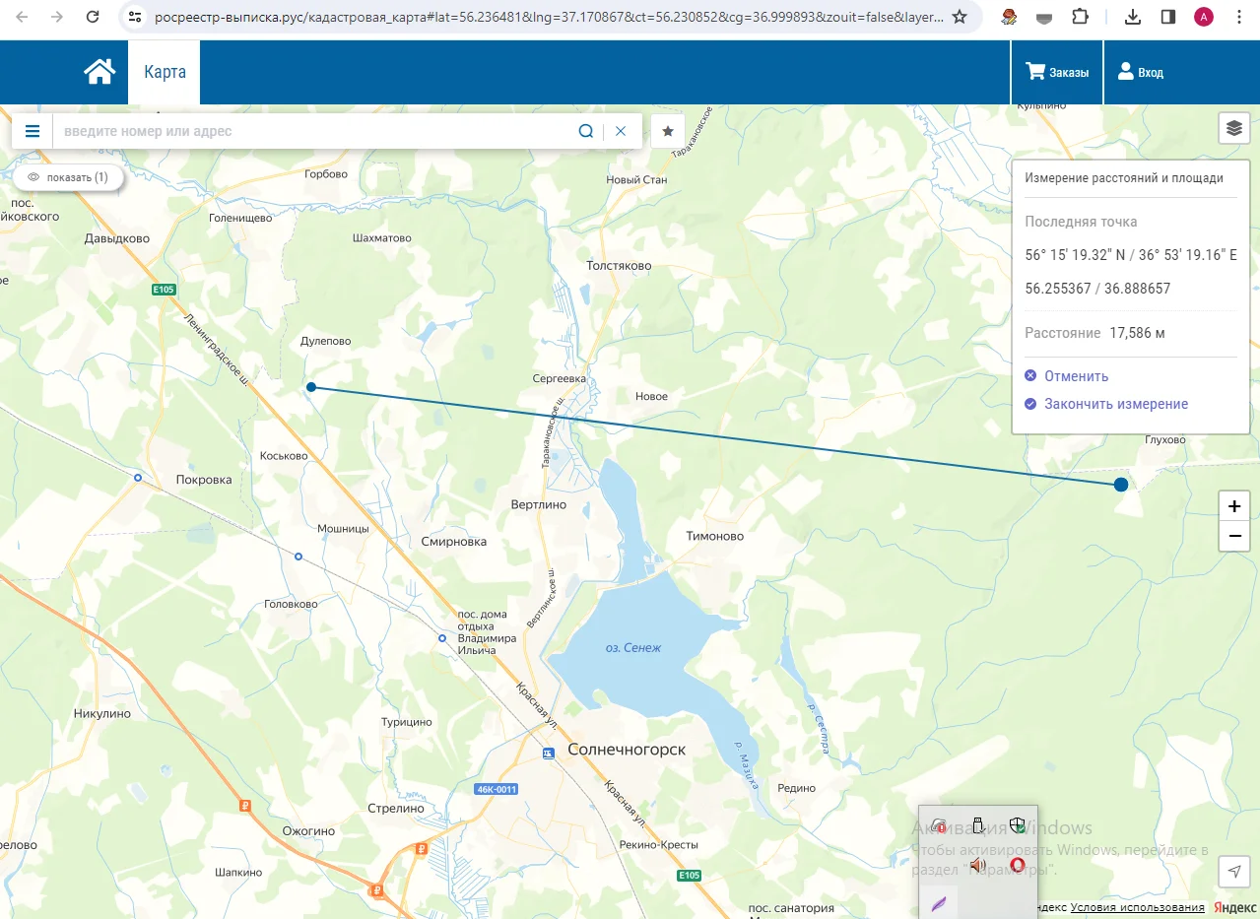Viewport: 1260px width, 919px height.
Task: Select the E105 road badge near Давыдково
Action: pos(164,290)
